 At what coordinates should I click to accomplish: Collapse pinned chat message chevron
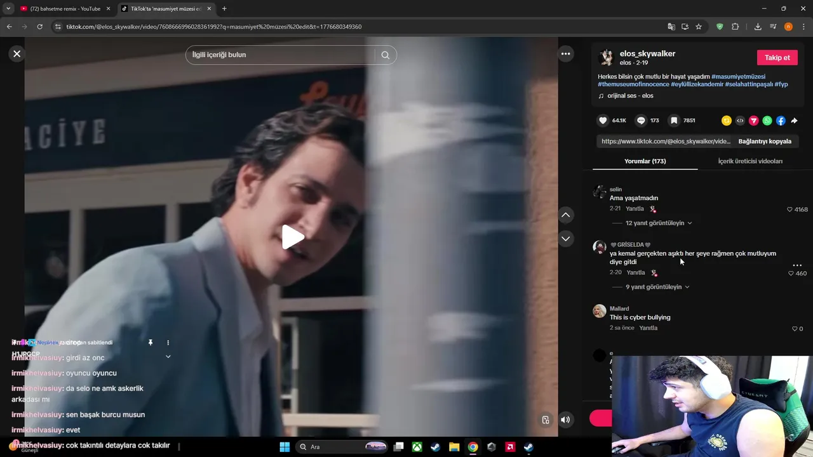pyautogui.click(x=168, y=357)
